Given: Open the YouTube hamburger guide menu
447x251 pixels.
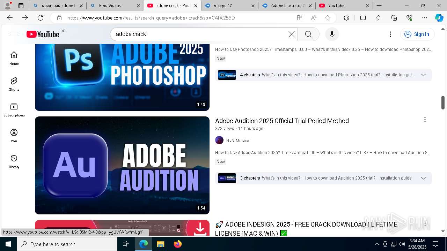Looking at the screenshot, I should 14,34.
